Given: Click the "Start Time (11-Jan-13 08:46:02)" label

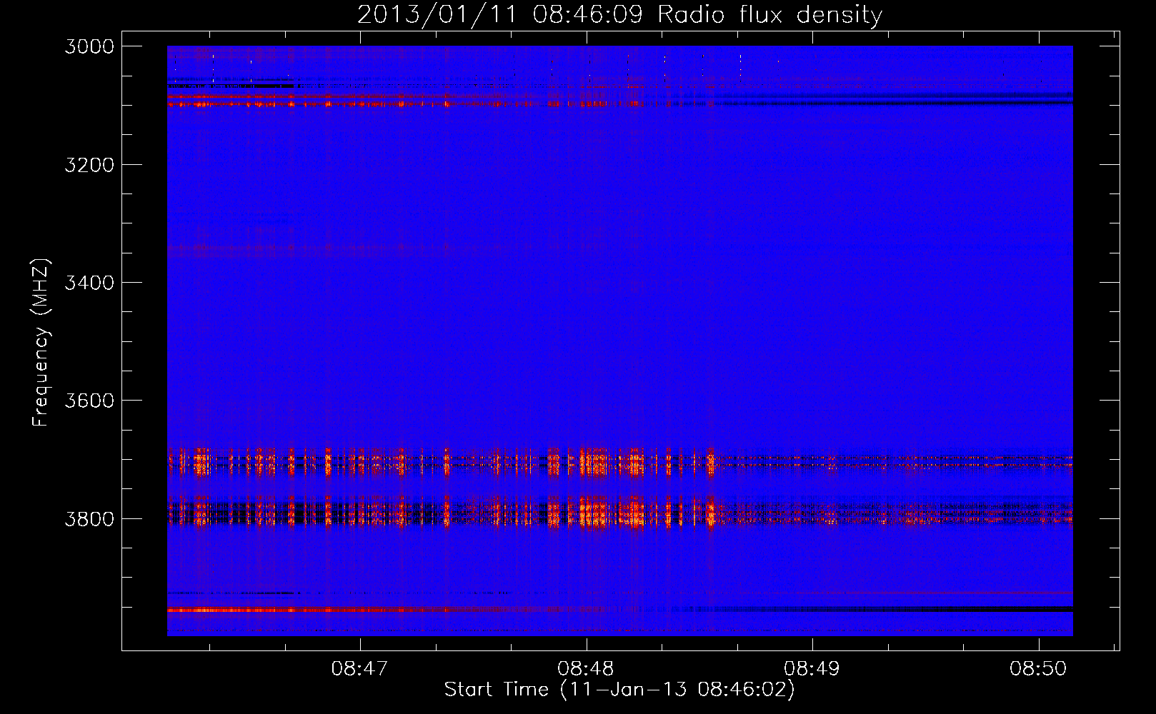Looking at the screenshot, I should click(x=619, y=690).
